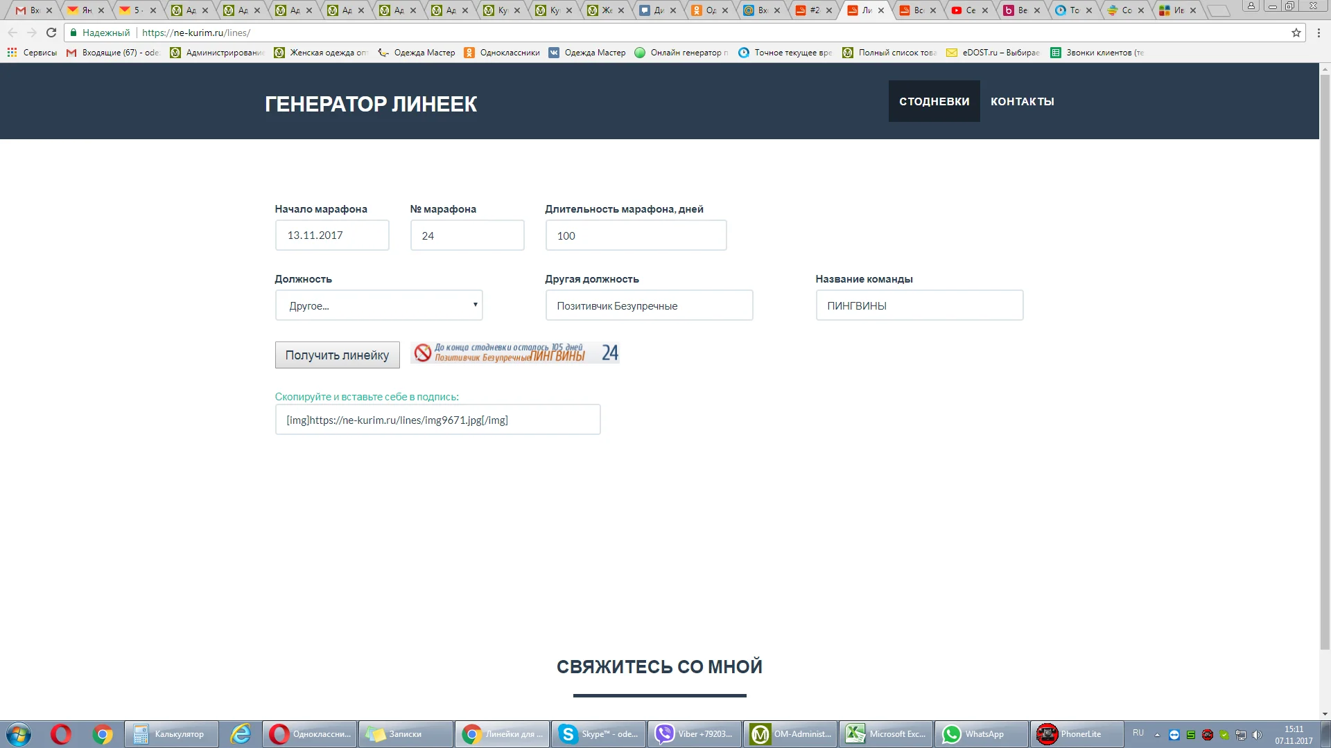
Task: Go to КОНТАКТЫ menu item
Action: pos(1022,101)
